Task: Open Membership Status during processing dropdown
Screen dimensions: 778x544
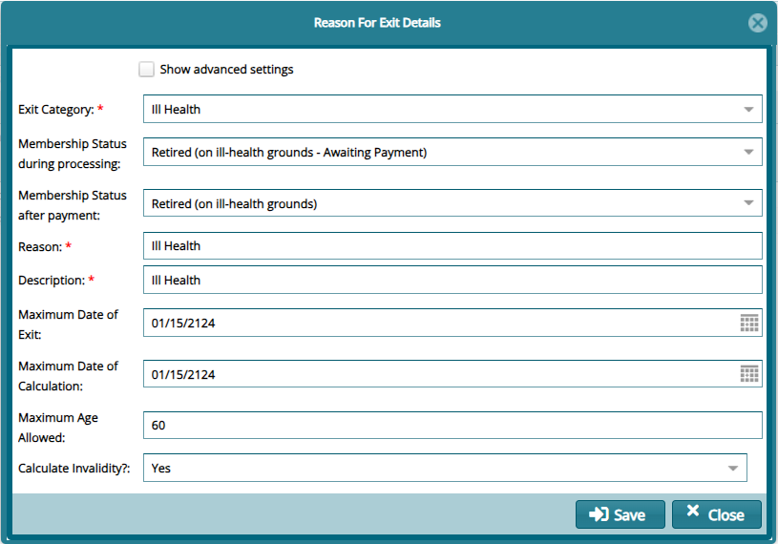Action: coord(748,152)
